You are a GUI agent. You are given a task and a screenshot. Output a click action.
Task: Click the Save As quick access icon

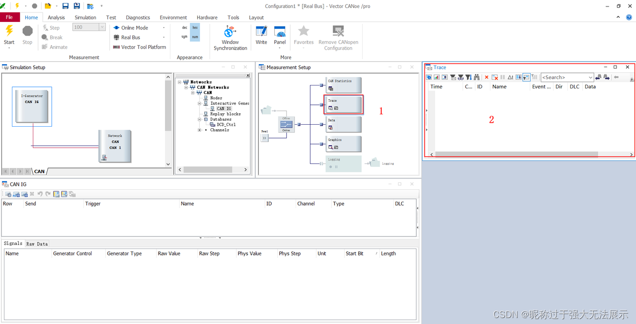77,6
